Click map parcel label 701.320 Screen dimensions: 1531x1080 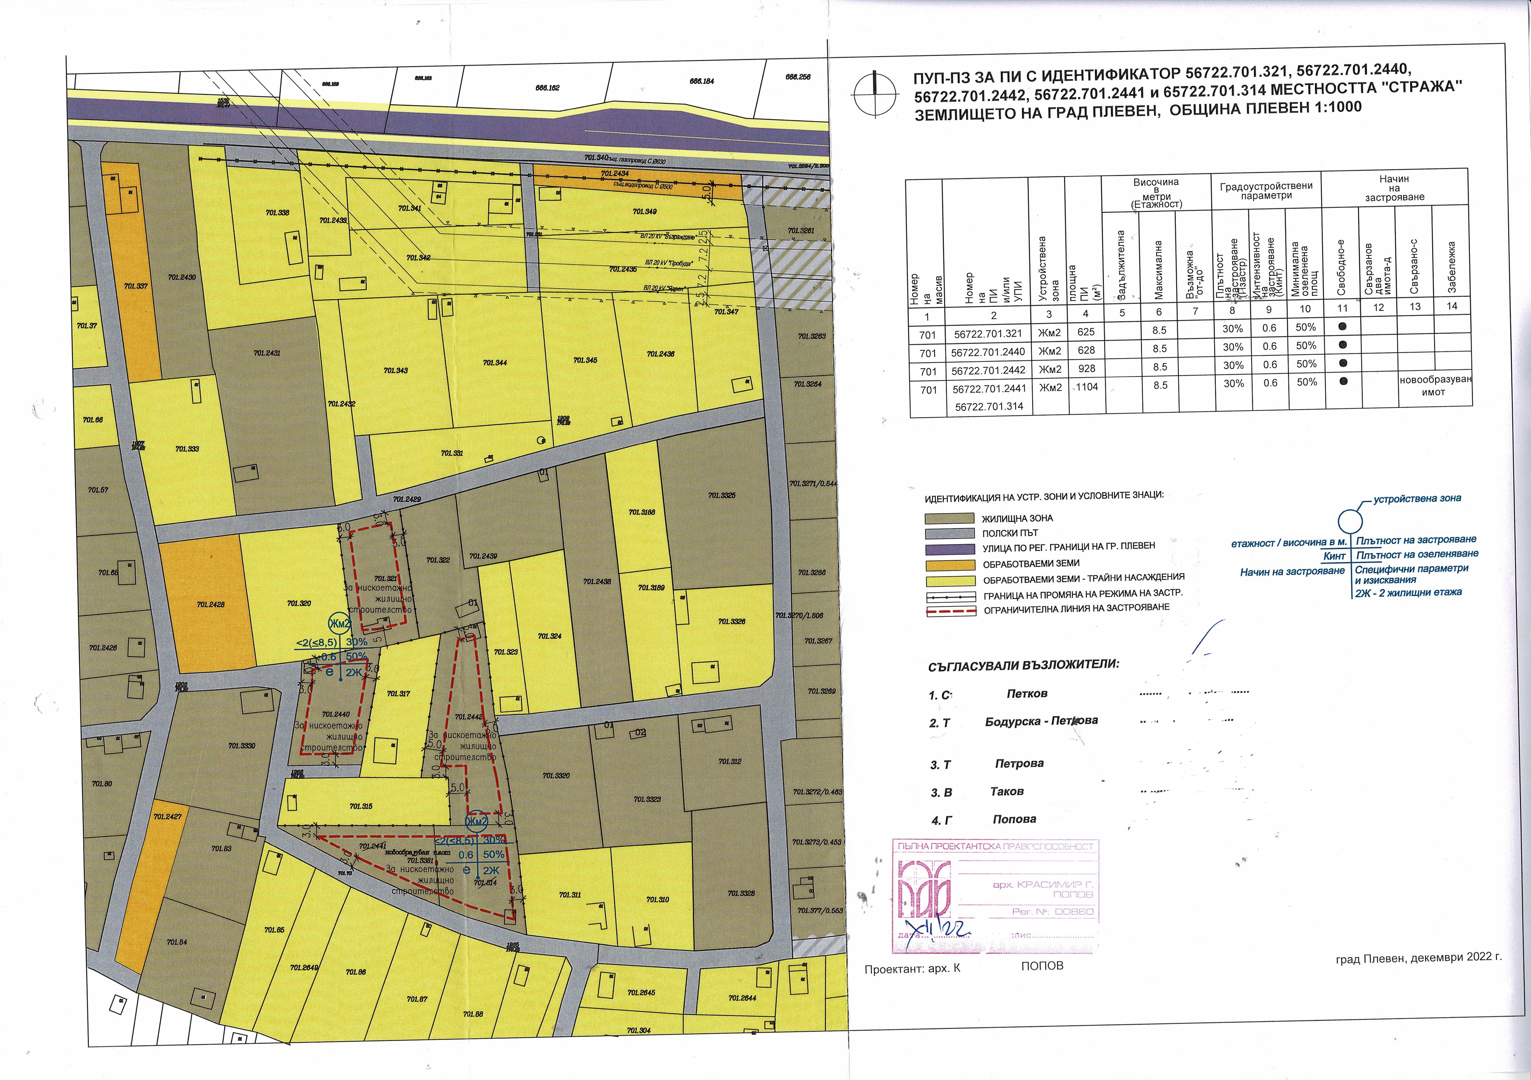pos(299,603)
